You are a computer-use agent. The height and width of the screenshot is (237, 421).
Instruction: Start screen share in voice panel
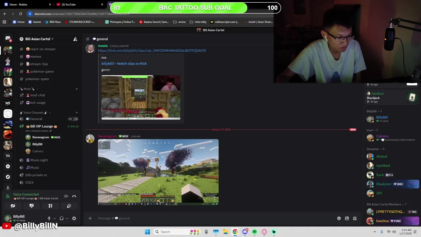click(32, 206)
